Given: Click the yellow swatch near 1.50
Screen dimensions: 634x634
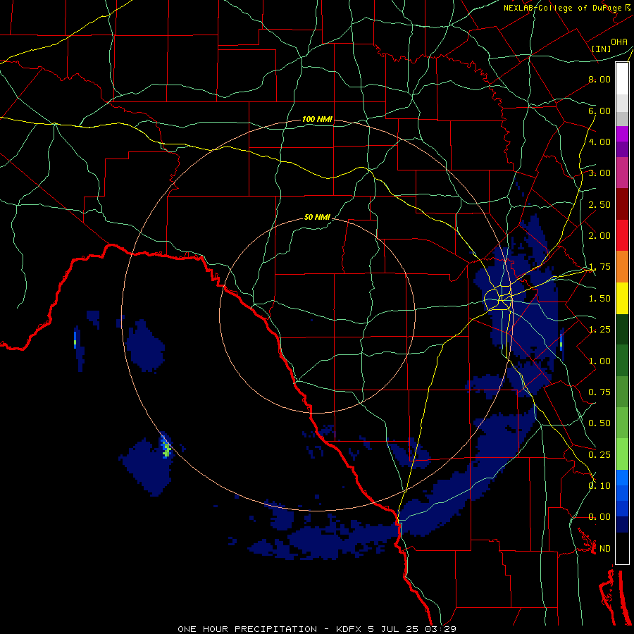Looking at the screenshot, I should [x=622, y=298].
